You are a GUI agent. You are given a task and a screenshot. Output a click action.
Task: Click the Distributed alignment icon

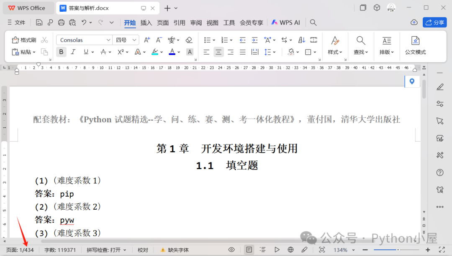tap(255, 52)
